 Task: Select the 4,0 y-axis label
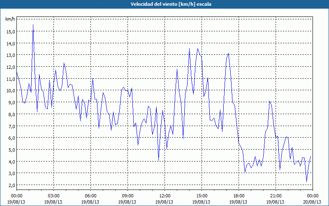tap(12, 162)
